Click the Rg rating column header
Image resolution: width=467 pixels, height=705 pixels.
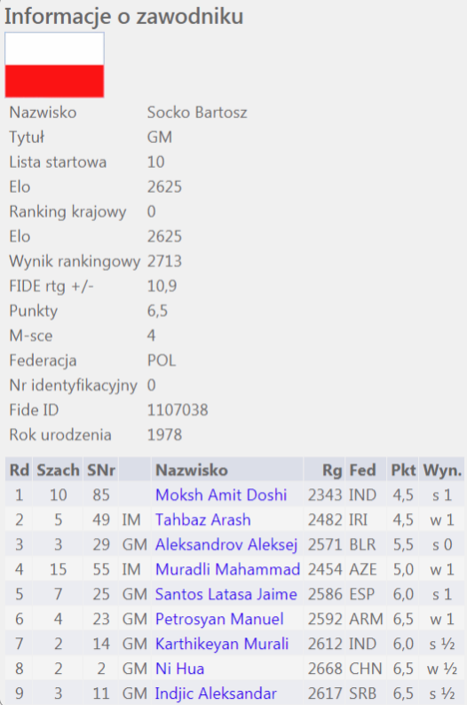tap(332, 471)
